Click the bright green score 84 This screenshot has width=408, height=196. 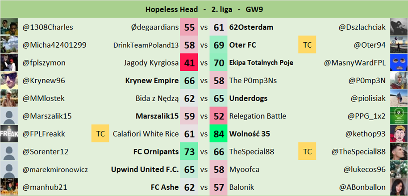219,134
